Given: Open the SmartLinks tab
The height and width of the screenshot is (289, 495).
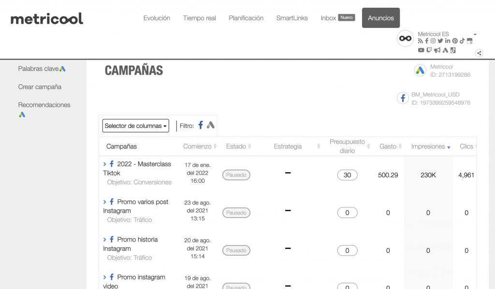Looking at the screenshot, I should tap(292, 18).
